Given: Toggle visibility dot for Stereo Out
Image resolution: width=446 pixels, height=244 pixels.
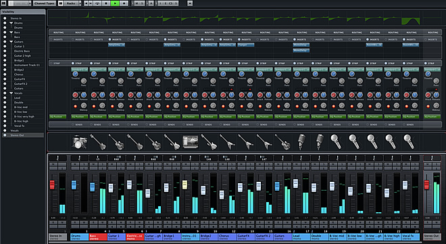Looking at the screenshot, I should pyautogui.click(x=5, y=135).
